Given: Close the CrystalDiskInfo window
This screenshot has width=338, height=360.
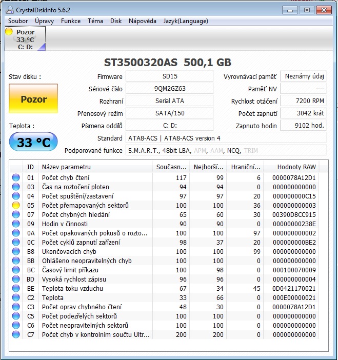Looking at the screenshot, I should [324, 10].
